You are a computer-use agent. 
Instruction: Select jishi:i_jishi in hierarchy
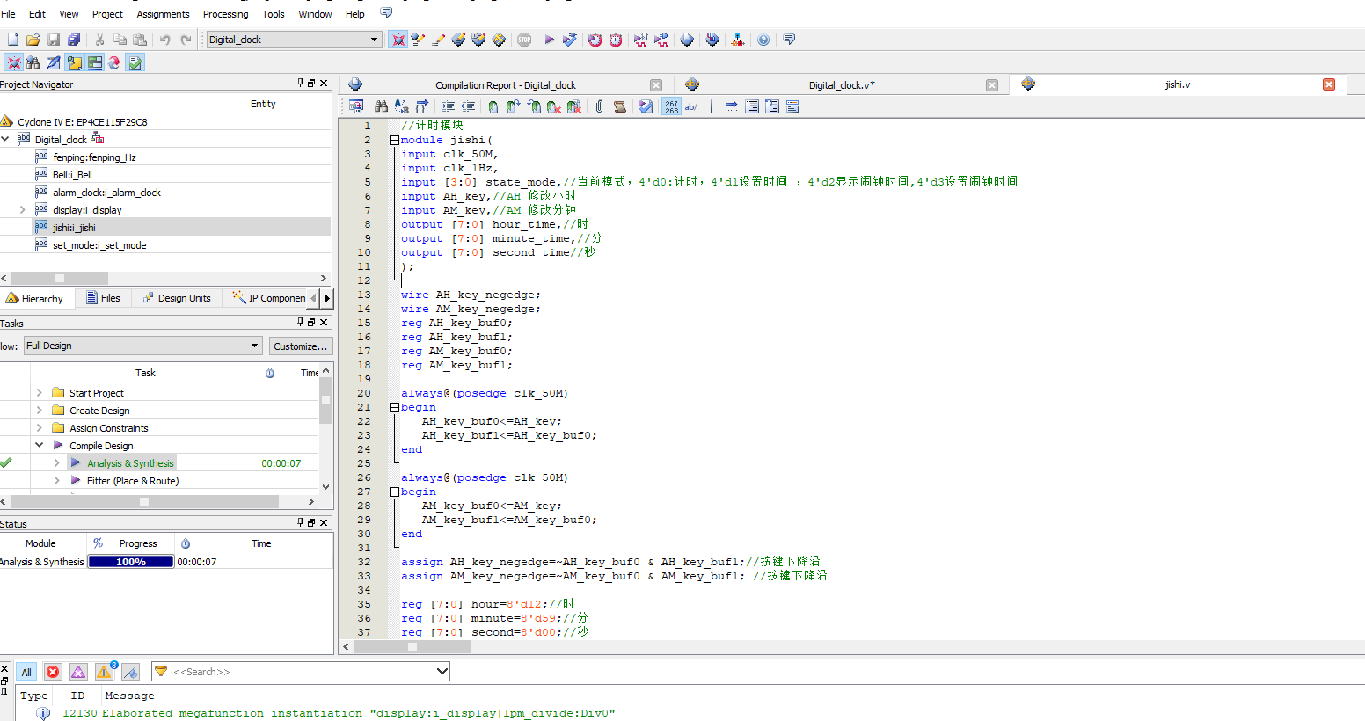tap(74, 227)
